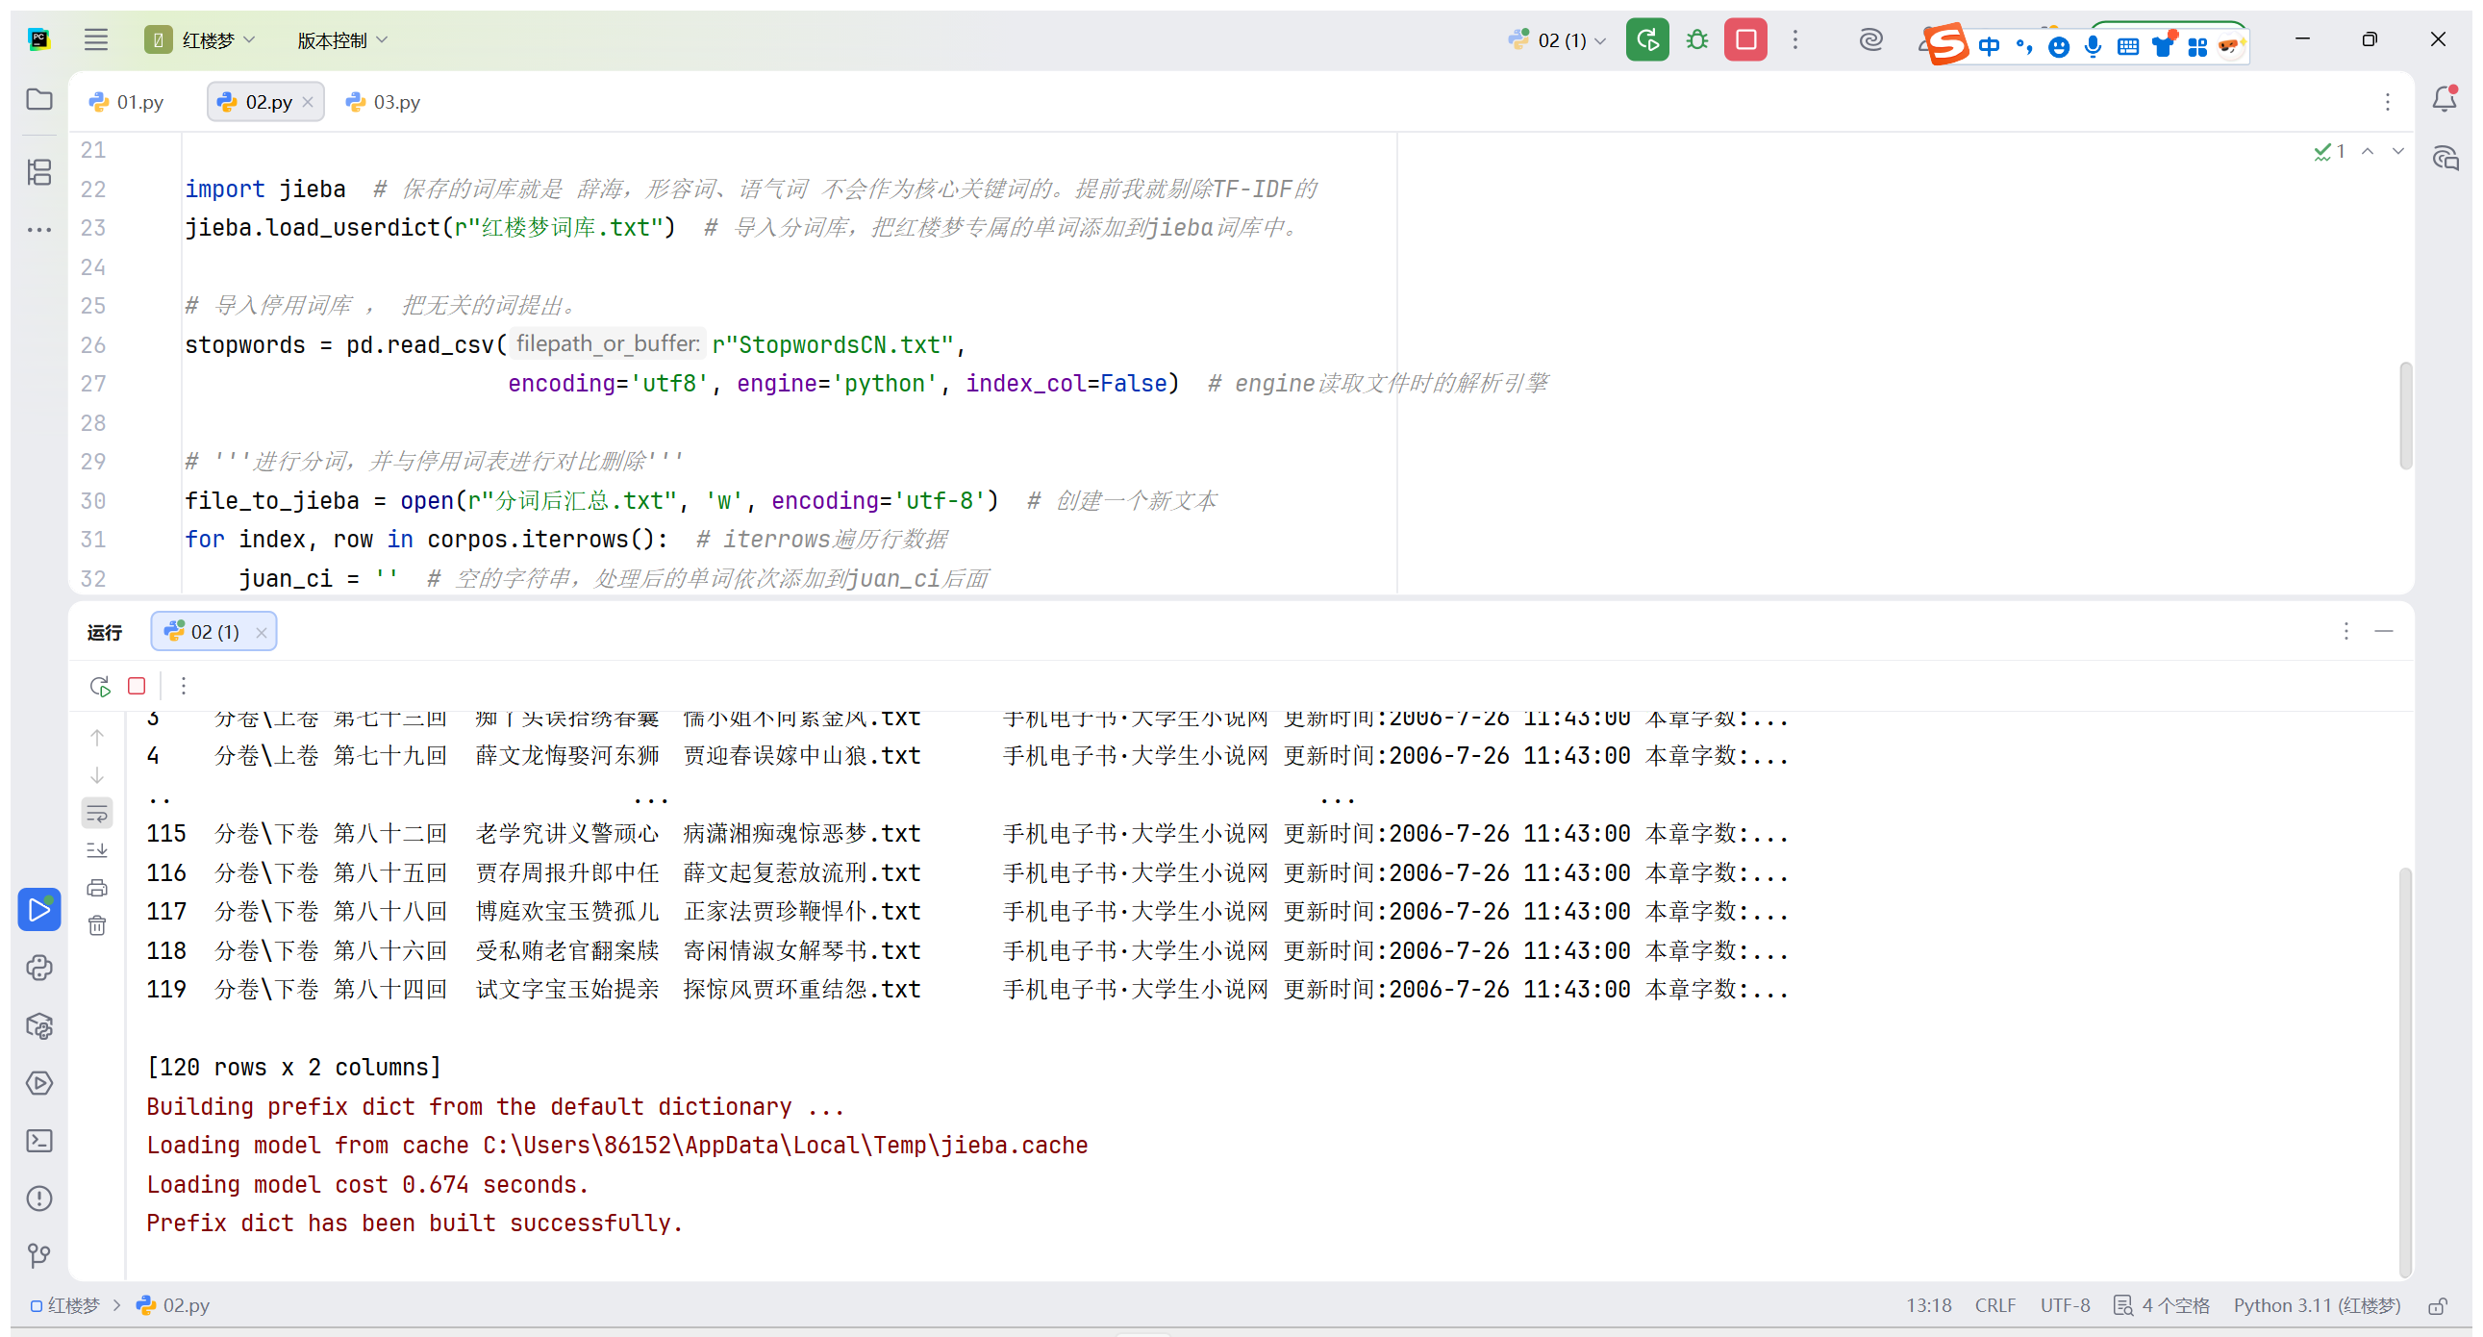Image resolution: width=2483 pixels, height=1337 pixels.
Task: Open the Python Packages tool window
Action: coord(39,1025)
